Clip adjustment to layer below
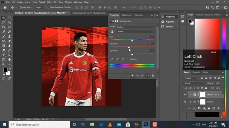This screenshot has width=229, height=128. pyautogui.click(x=132, y=75)
